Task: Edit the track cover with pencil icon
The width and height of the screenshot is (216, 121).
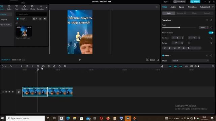Action: pyautogui.click(x=19, y=92)
